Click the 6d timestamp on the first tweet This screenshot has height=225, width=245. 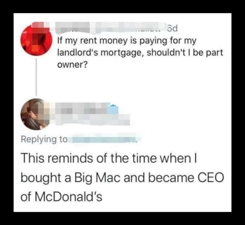tap(172, 28)
